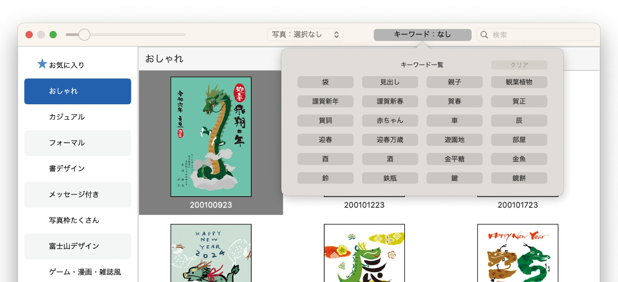This screenshot has height=282, width=618.
Task: Select the green dragon card thumbnail 200100923
Action: pos(211,137)
